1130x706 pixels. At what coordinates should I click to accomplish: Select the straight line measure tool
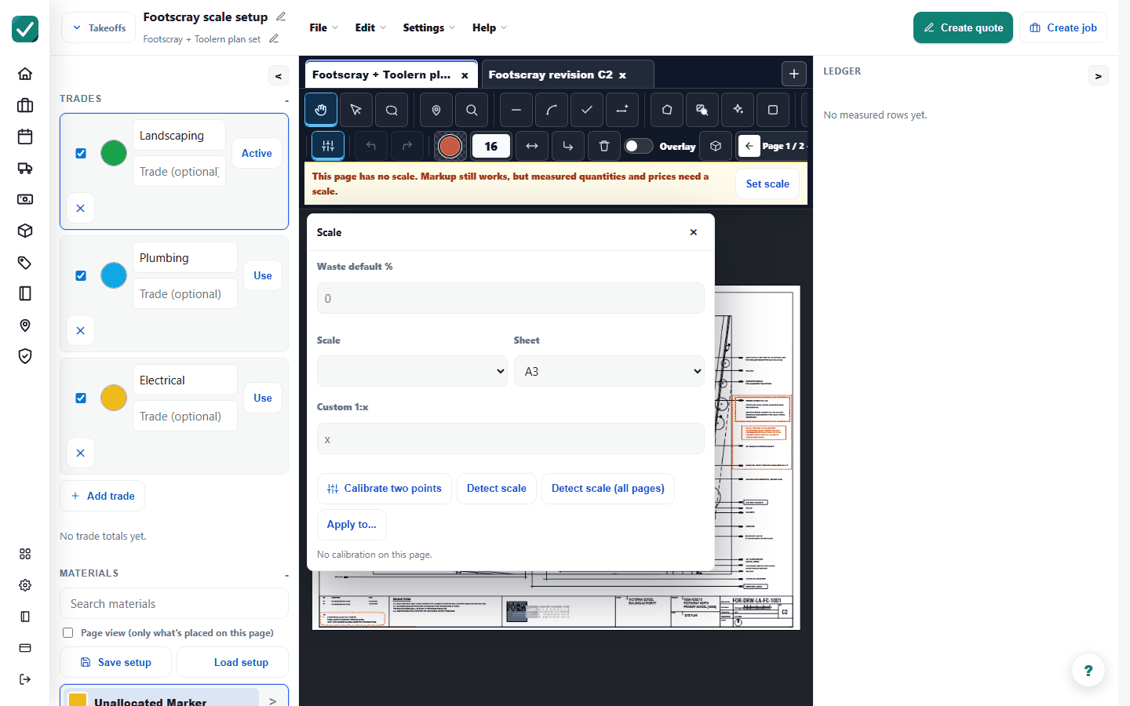pos(516,110)
